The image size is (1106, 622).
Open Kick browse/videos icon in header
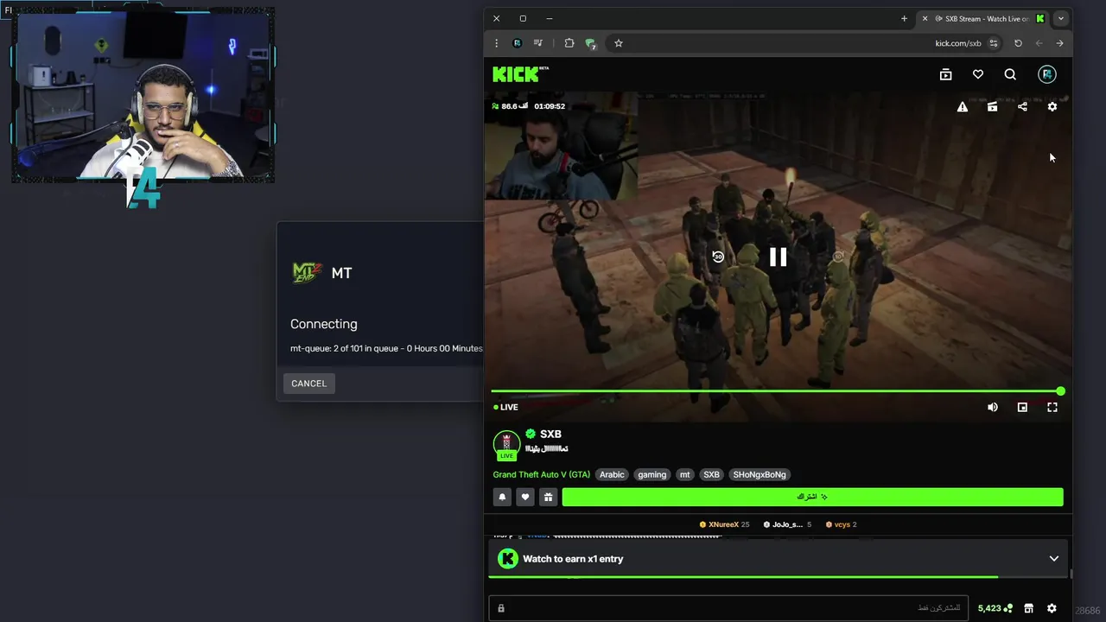(x=945, y=74)
